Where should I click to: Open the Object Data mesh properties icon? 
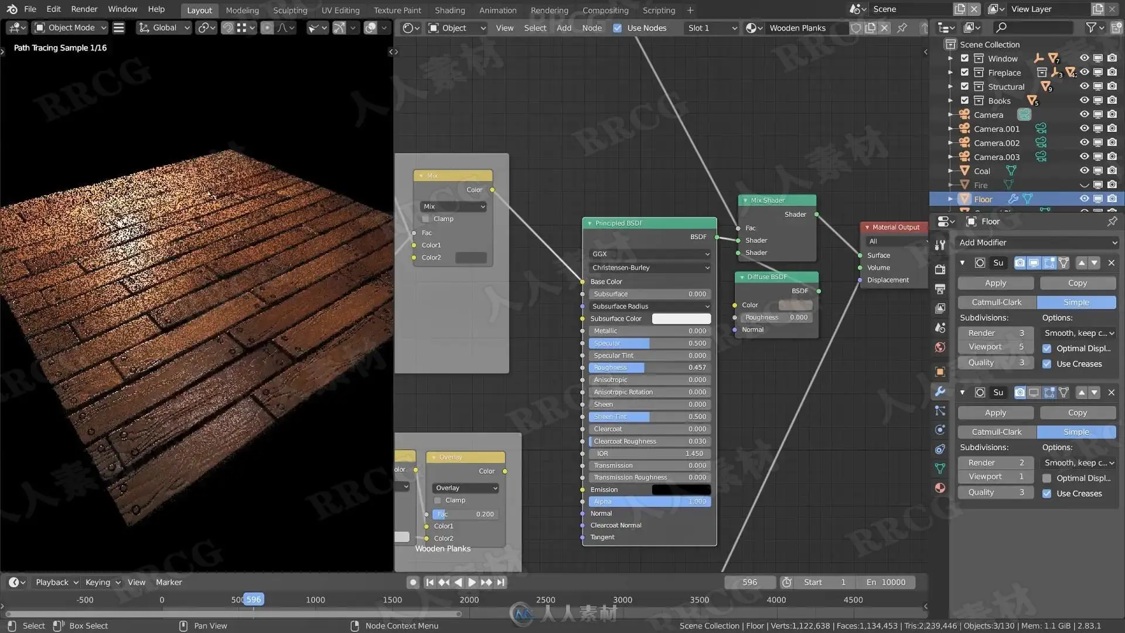coord(940,468)
